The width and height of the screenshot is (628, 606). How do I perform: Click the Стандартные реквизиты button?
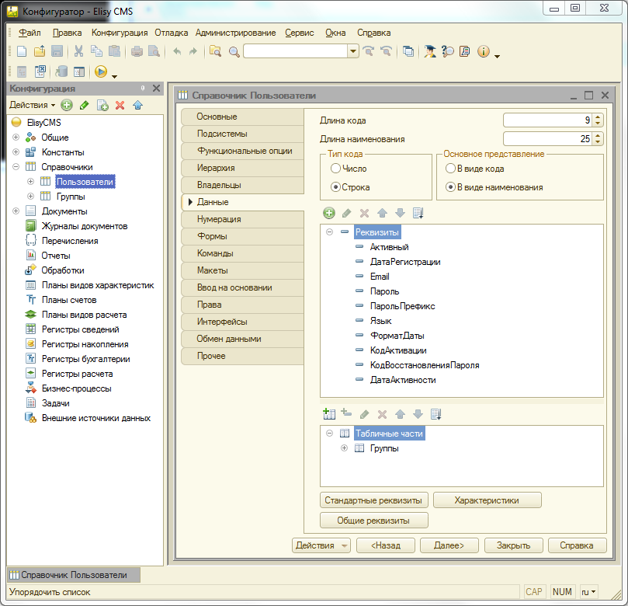[x=374, y=500]
